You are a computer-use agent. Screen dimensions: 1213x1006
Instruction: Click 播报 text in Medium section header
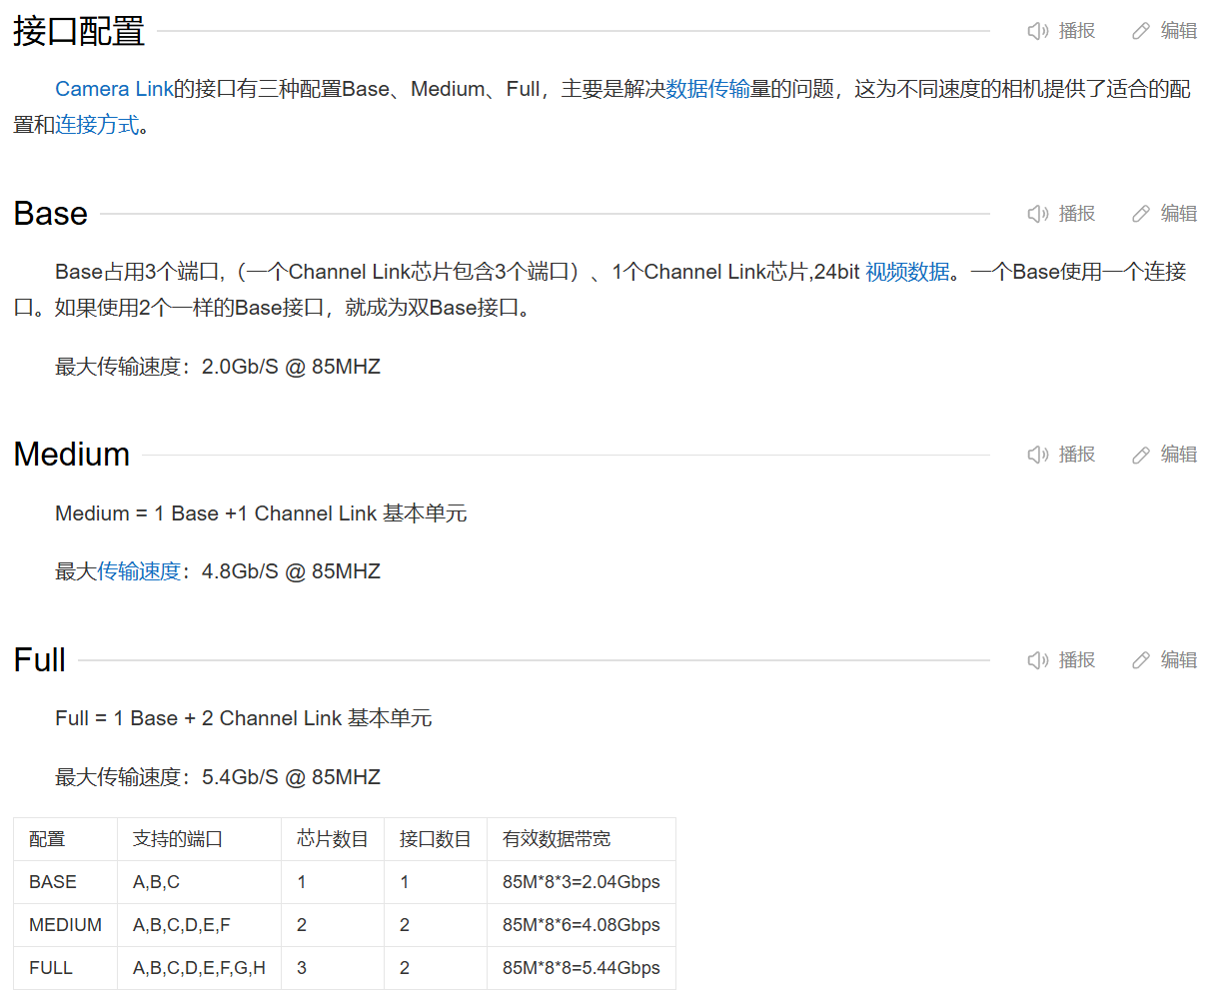(x=1077, y=455)
